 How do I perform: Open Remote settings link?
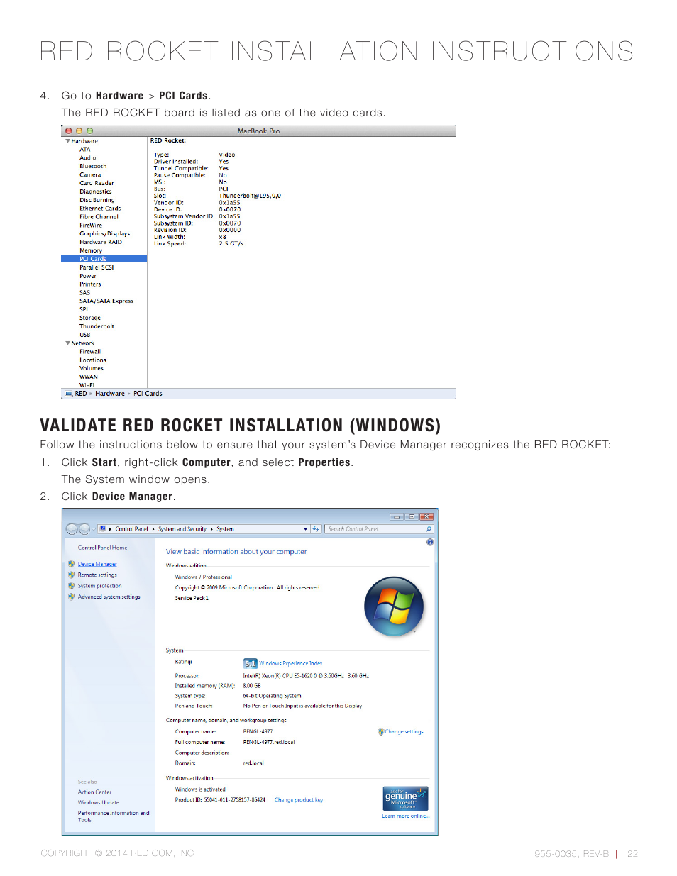point(97,575)
